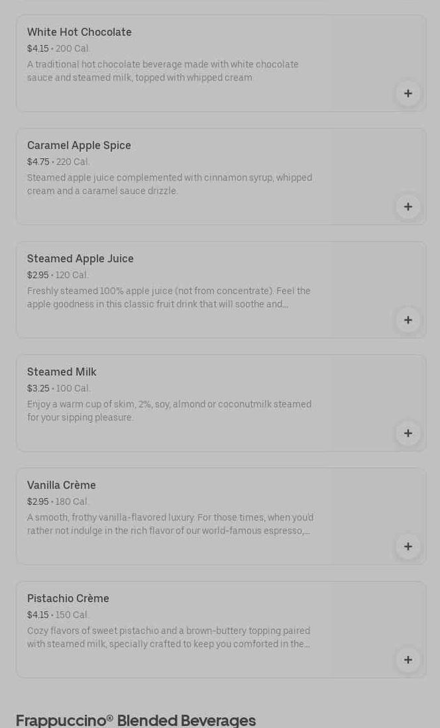The width and height of the screenshot is (440, 728).
Task: Click the Pistachio Crème $4.15 price line
Action: pyautogui.click(x=58, y=615)
